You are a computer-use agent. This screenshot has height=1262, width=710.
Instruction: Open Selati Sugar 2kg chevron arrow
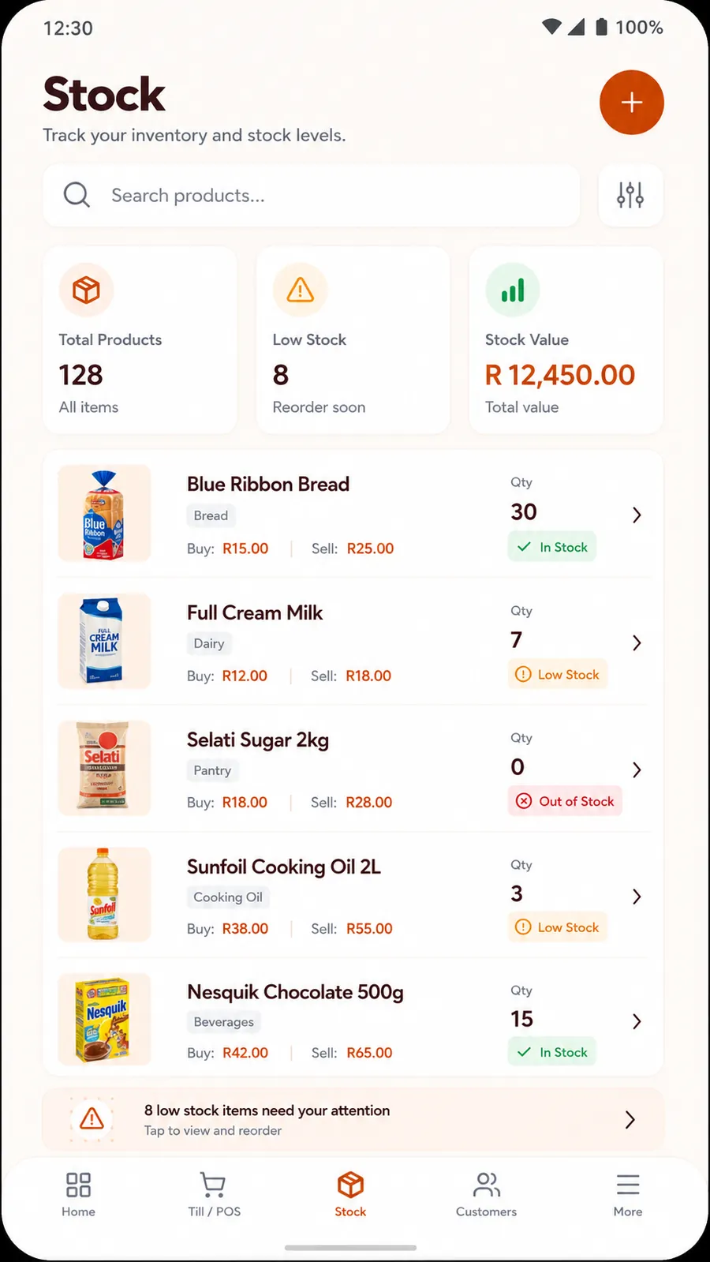637,770
